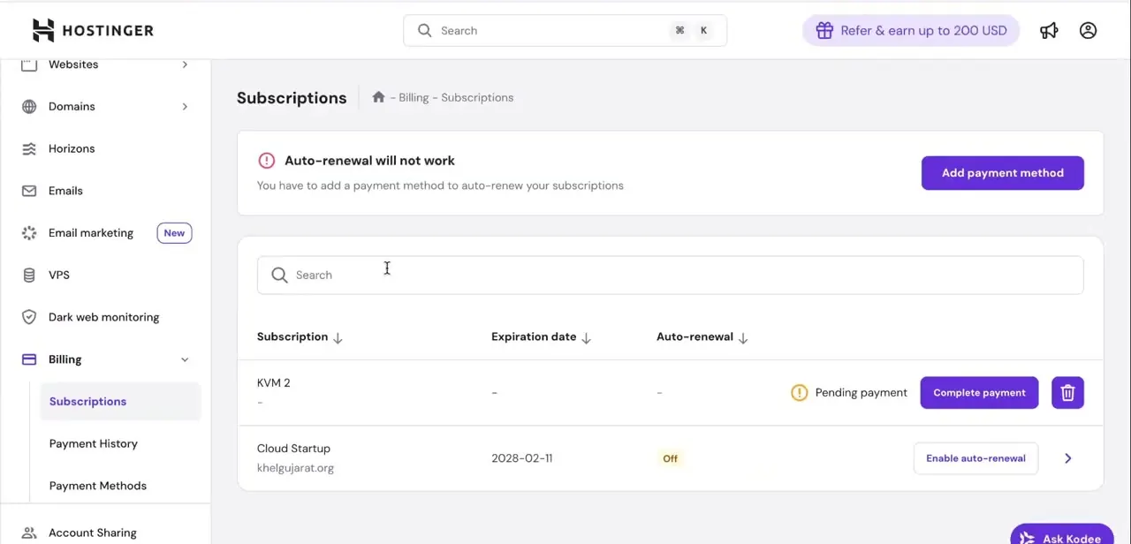
Task: Click the Domains globe icon in sidebar
Action: pos(29,107)
